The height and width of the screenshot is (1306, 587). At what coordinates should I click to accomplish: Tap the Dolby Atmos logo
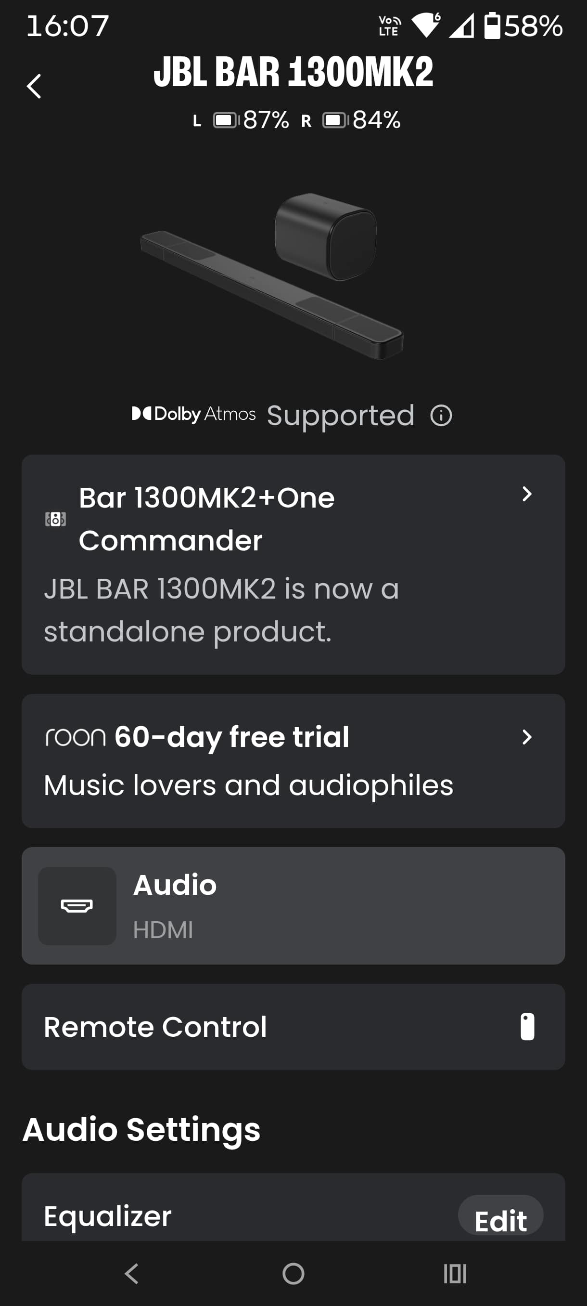(x=193, y=414)
